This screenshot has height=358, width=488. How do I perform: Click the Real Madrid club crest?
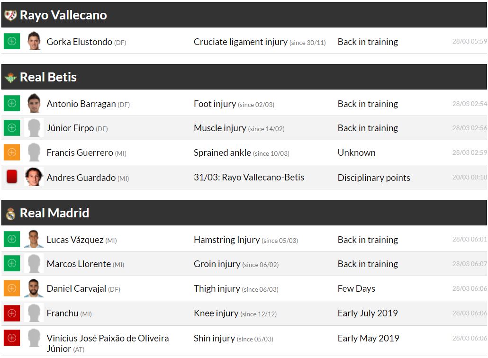point(10,214)
